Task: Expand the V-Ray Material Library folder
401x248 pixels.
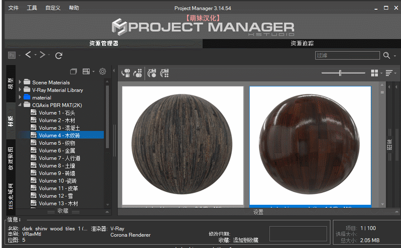Action: [20, 90]
